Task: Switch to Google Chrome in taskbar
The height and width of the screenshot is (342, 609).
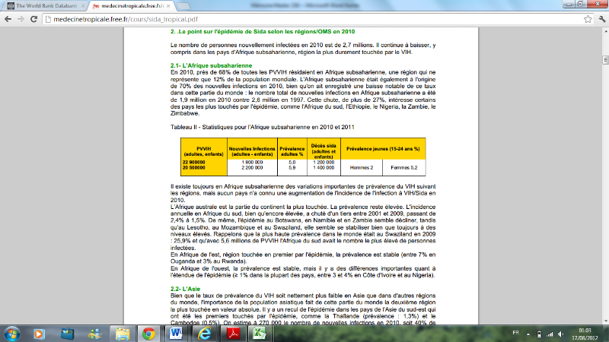Action: click(x=148, y=334)
